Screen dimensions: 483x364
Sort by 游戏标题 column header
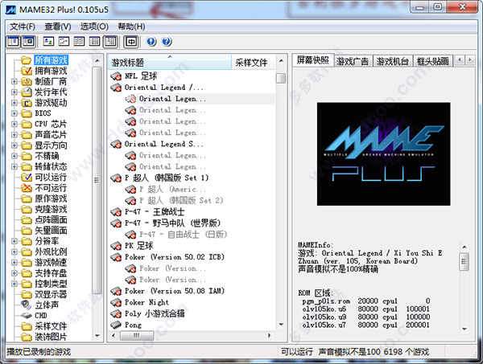[169, 63]
